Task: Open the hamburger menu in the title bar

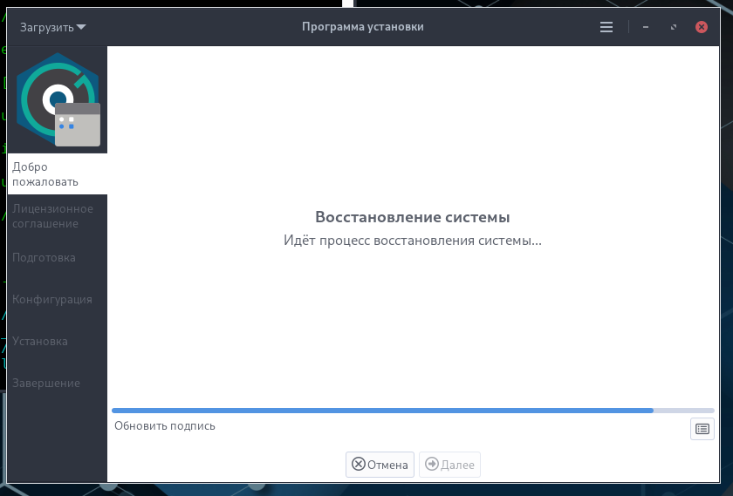Action: click(x=606, y=27)
